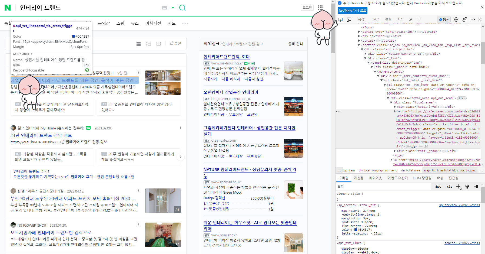Open the 등록 안내 link
This screenshot has height=254, width=485.
(x=295, y=44)
